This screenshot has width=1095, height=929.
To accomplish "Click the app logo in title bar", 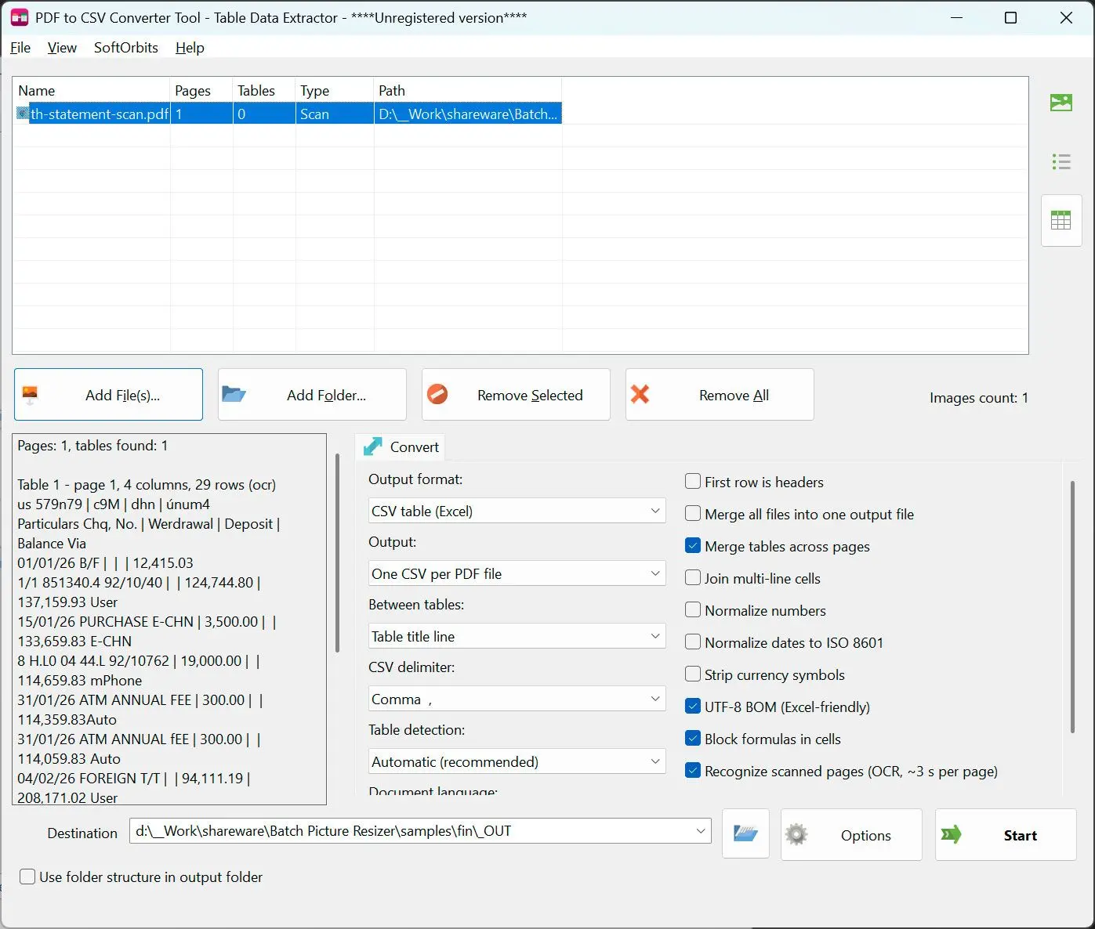I will coord(19,17).
